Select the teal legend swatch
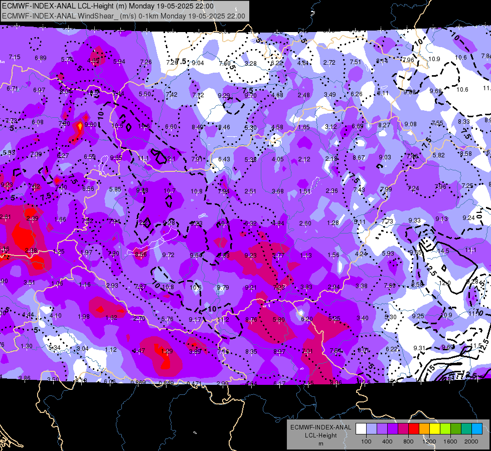The image size is (491, 451). 466,429
